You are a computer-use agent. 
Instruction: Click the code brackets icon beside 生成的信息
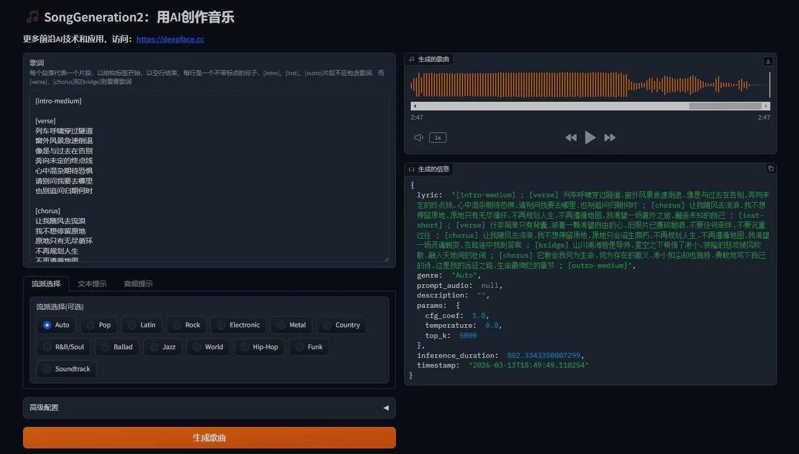coord(412,169)
